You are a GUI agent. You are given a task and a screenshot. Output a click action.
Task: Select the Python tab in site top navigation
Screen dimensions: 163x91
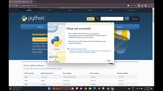29,10
